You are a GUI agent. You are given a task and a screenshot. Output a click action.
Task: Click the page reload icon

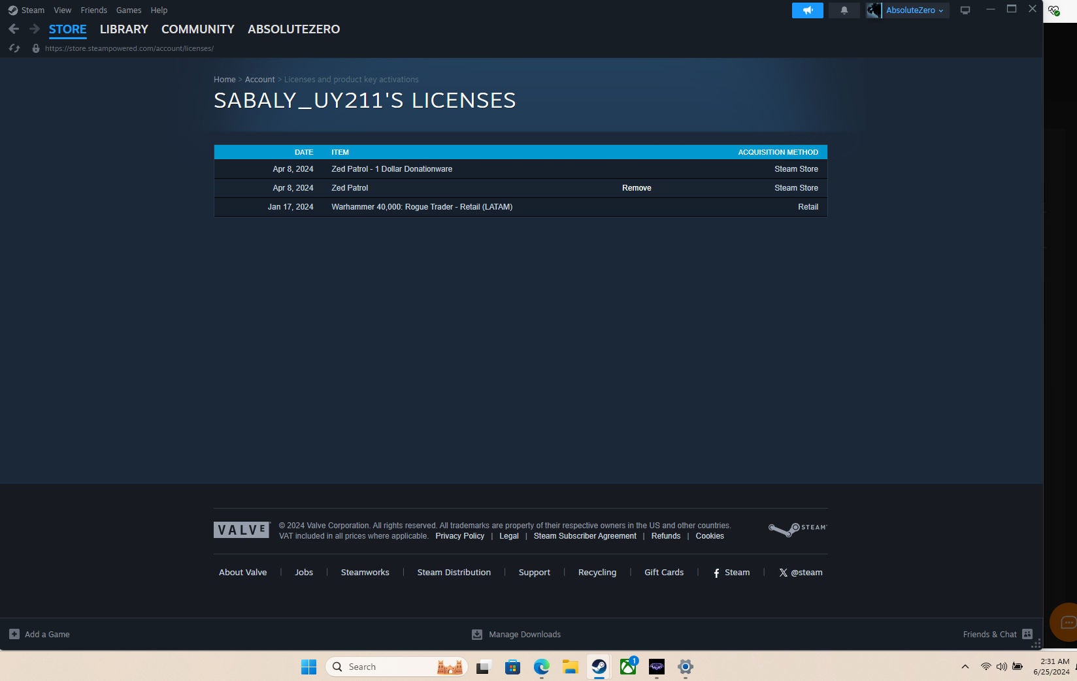click(x=14, y=48)
